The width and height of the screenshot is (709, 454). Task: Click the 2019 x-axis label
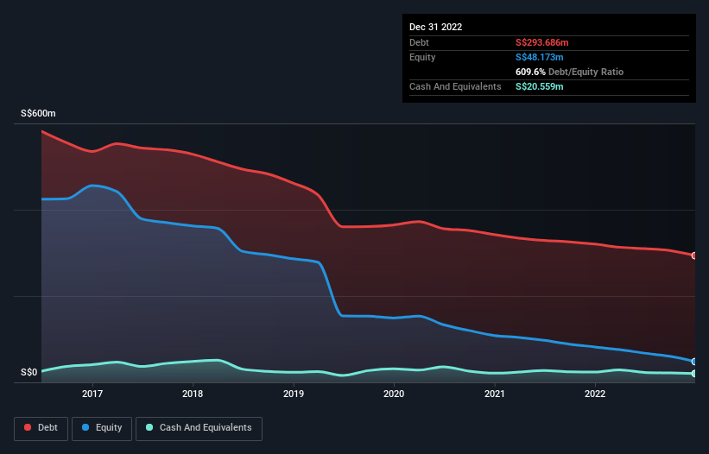click(x=294, y=394)
